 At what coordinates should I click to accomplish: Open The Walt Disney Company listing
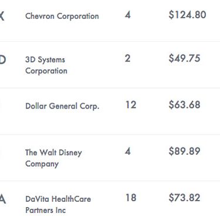[x=53, y=158]
